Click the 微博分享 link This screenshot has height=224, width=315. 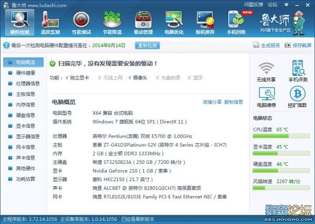212,102
